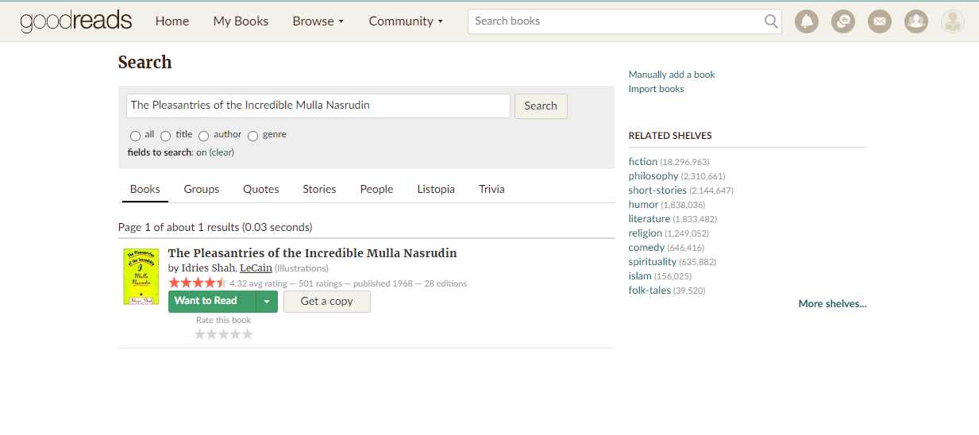Rate this book three stars

click(224, 334)
